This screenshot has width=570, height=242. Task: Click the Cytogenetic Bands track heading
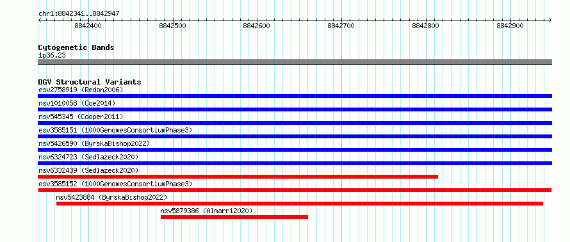pyautogui.click(x=76, y=47)
